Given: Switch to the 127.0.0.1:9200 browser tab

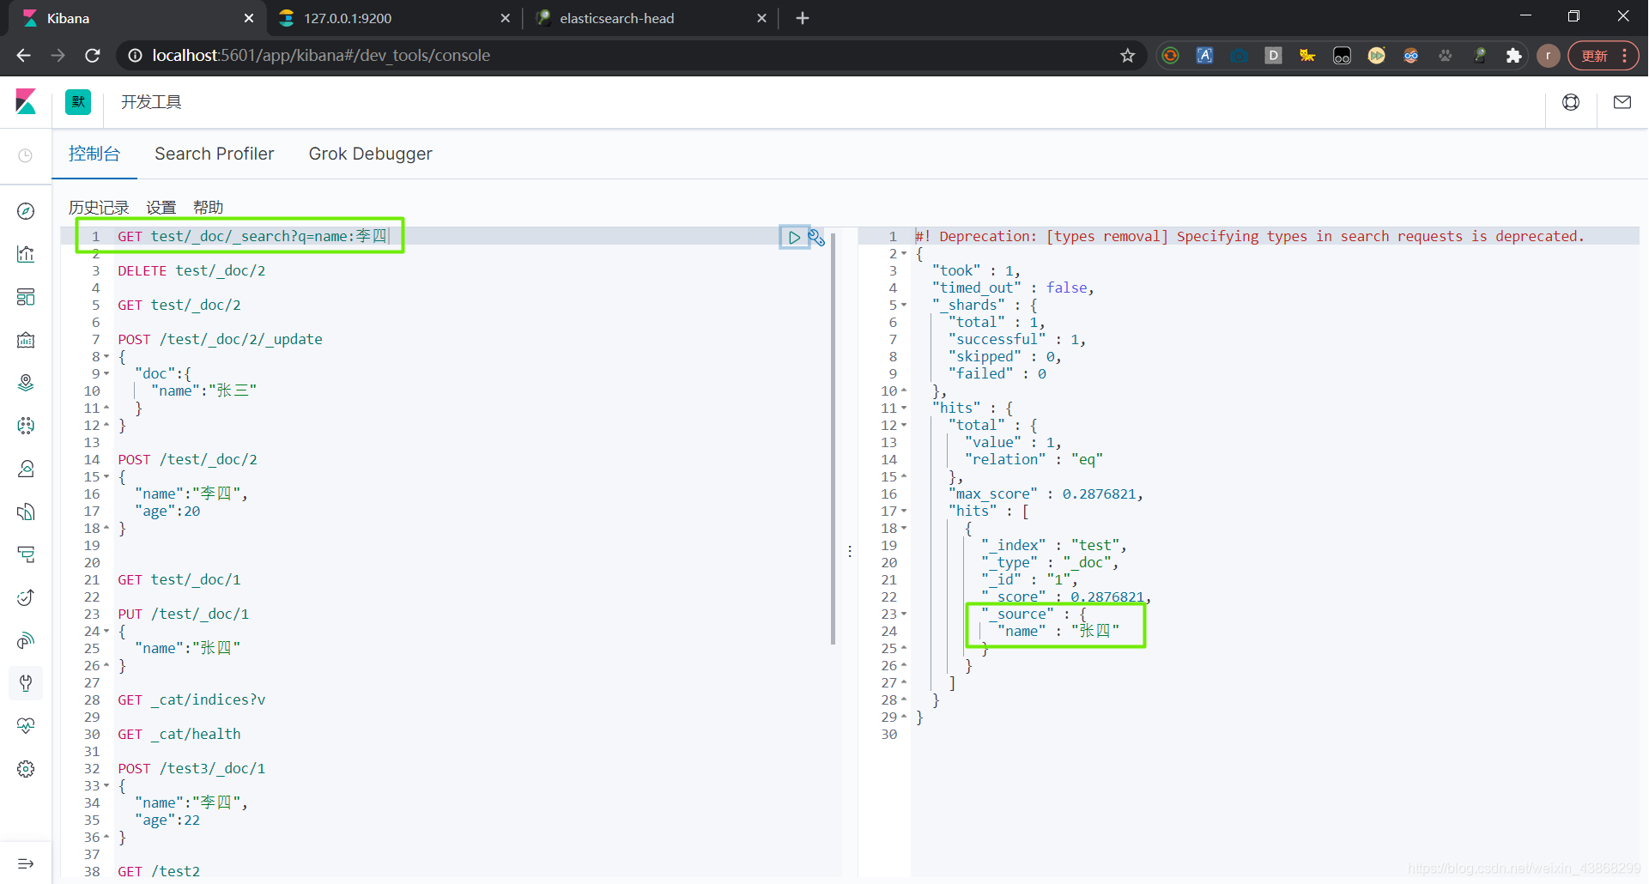Looking at the screenshot, I should 395,18.
